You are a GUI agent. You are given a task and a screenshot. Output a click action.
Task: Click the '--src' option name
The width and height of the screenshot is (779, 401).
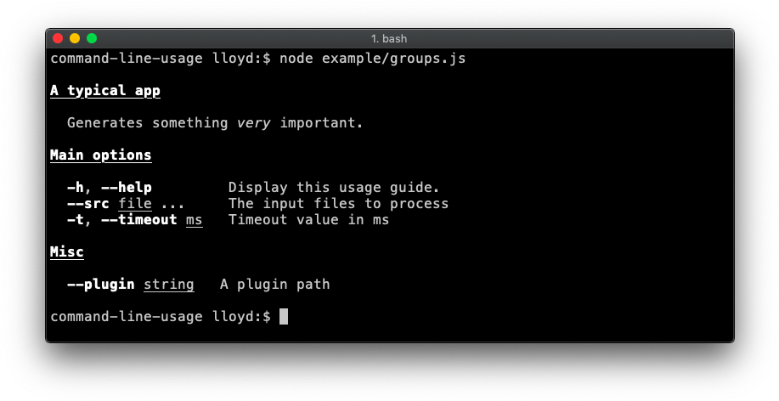pyautogui.click(x=88, y=204)
